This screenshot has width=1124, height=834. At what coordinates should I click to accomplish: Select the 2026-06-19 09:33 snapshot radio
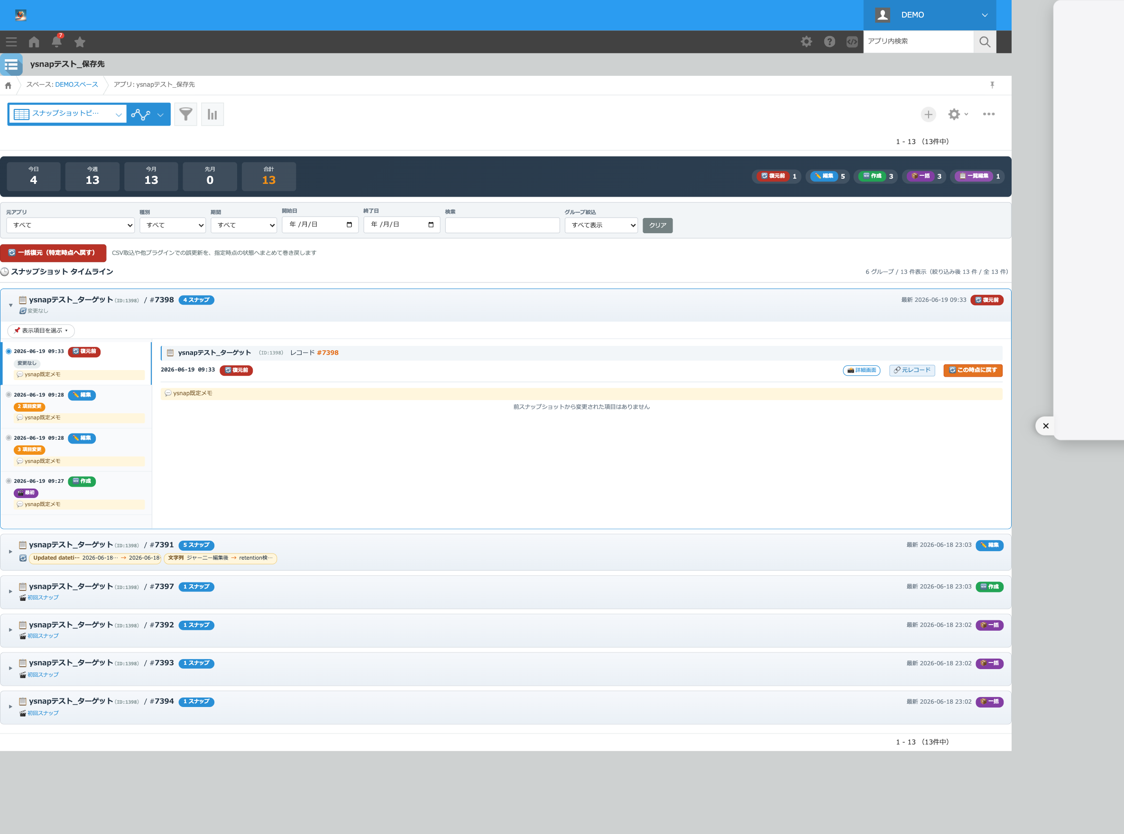9,352
